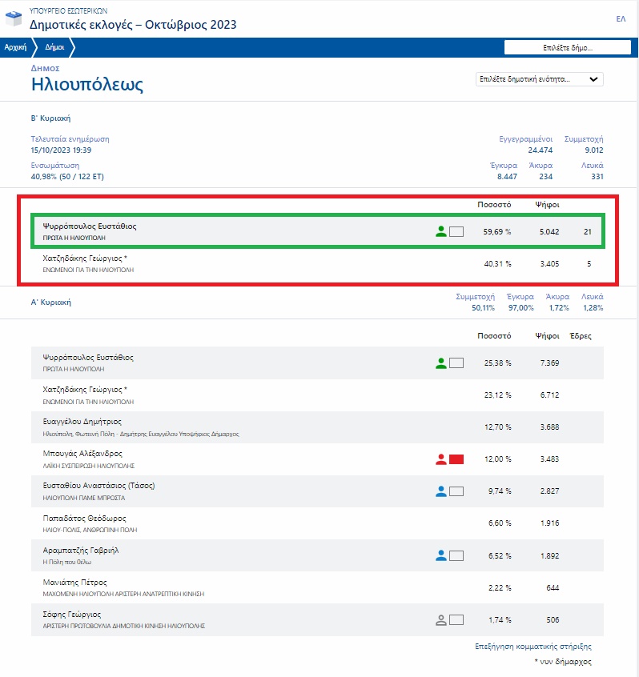Select Ψυρρόπουλος Ευστάθιος name in B' Κυριακή
639x677 pixels.
(x=90, y=226)
